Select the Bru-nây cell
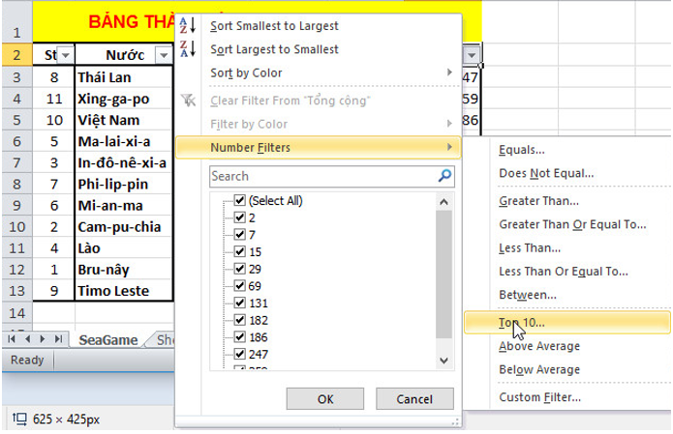Screen dimensions: 673x434 pyautogui.click(x=124, y=270)
